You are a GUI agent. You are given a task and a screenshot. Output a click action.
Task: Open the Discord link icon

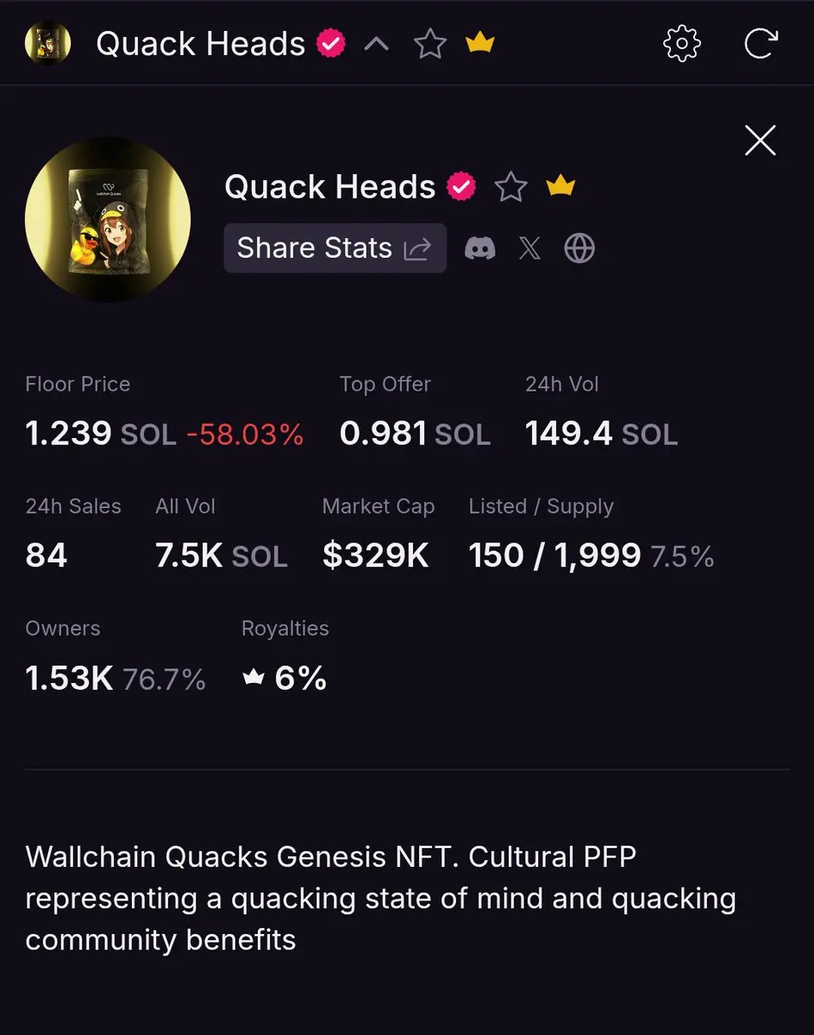[480, 249]
